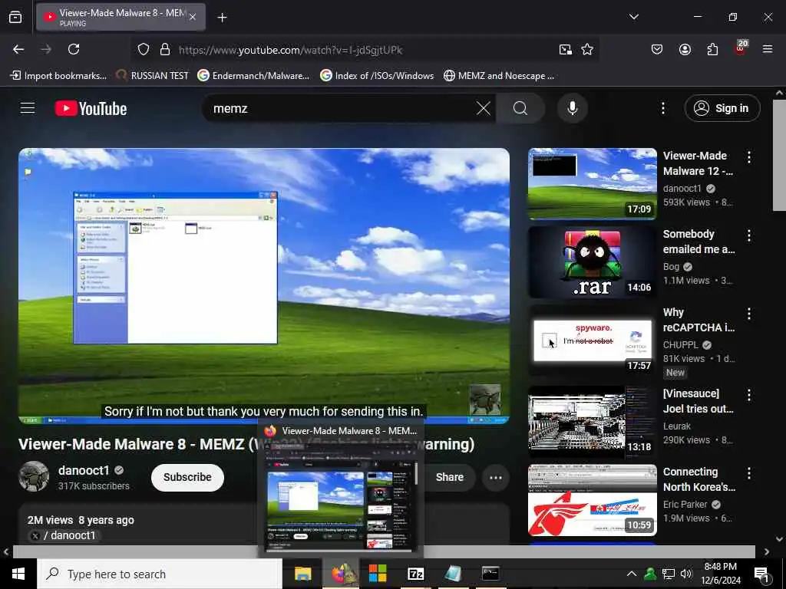This screenshot has width=786, height=589.
Task: Open the volume control in tray
Action: [x=686, y=574]
